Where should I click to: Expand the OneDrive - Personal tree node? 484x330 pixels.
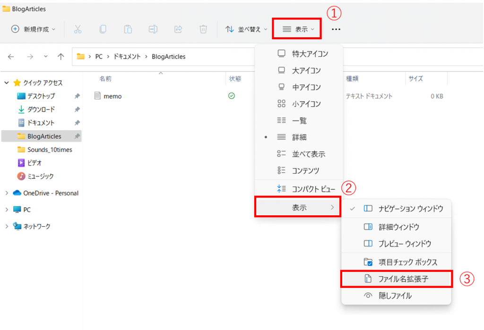pos(7,193)
